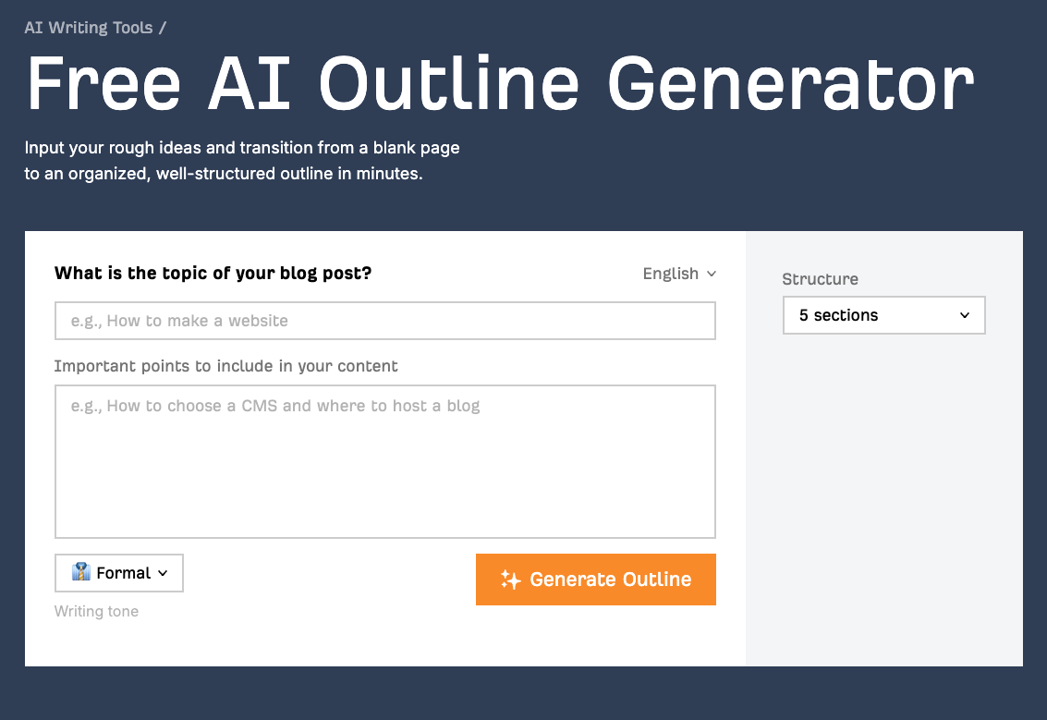Click the Writing tone caption text
Screen dimensions: 1047x720
(96, 611)
